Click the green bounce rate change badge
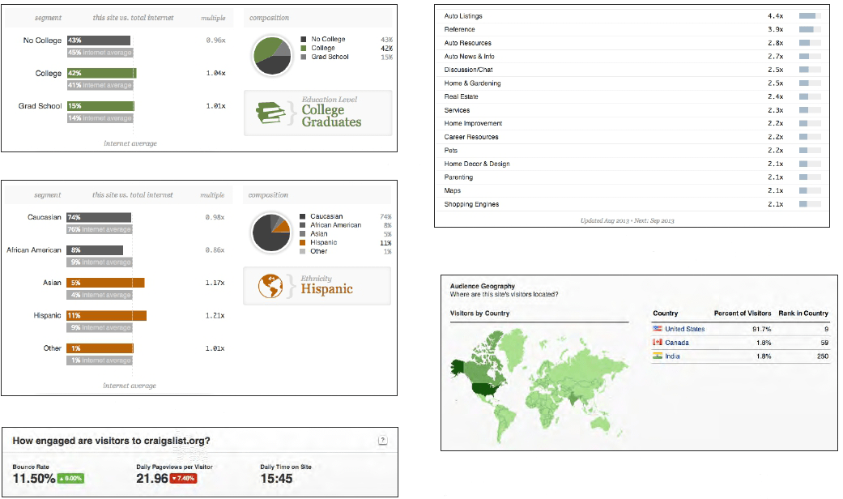 (x=70, y=478)
